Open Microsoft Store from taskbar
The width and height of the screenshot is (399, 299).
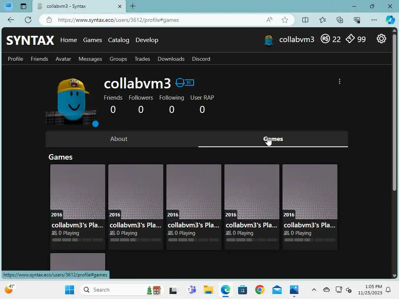coord(242,290)
